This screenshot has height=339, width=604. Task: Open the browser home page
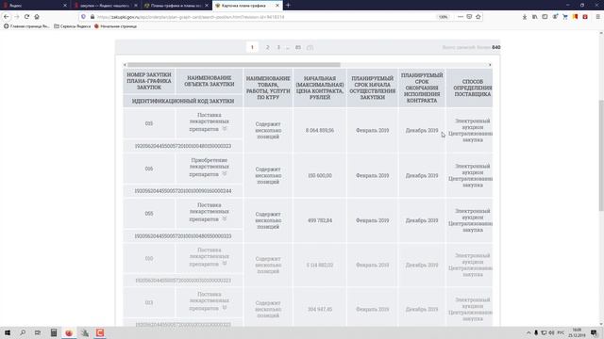coord(37,17)
